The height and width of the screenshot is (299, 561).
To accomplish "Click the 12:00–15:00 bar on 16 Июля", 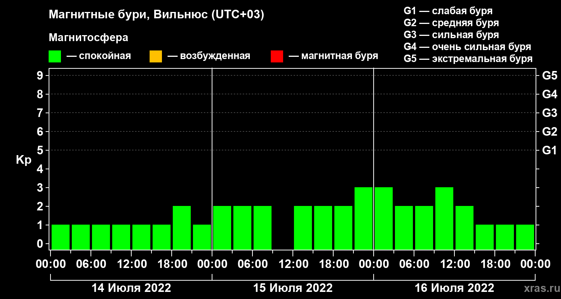I will (x=465, y=228).
